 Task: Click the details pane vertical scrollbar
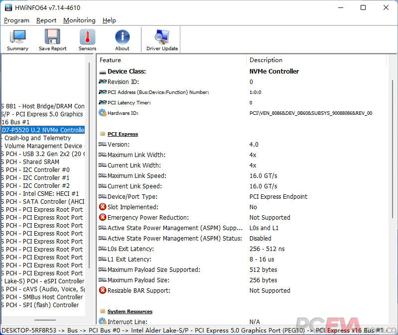393,149
